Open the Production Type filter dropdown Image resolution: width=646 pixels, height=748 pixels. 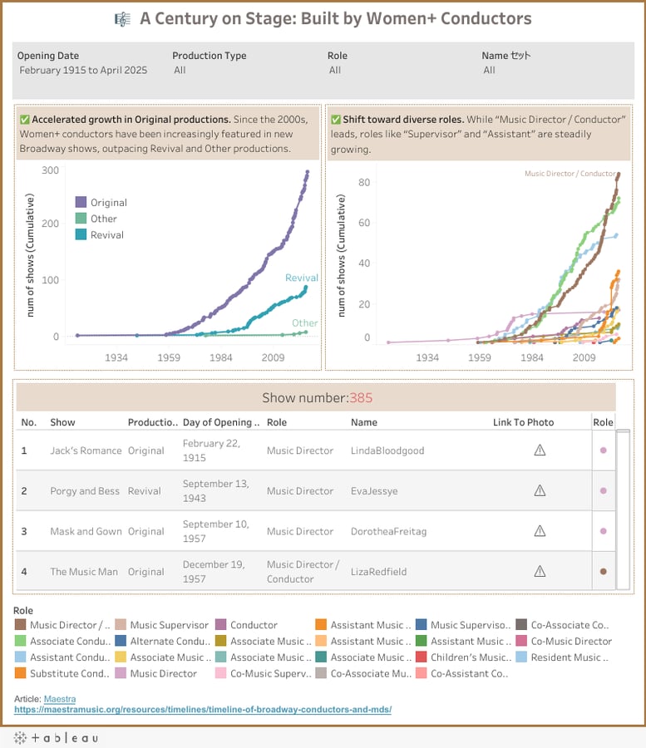click(x=241, y=71)
